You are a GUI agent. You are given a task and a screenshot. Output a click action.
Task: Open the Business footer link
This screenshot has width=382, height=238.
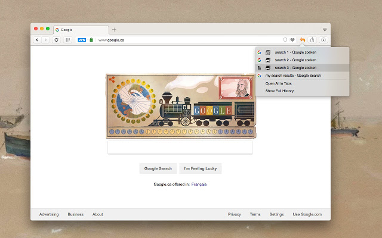coord(76,214)
